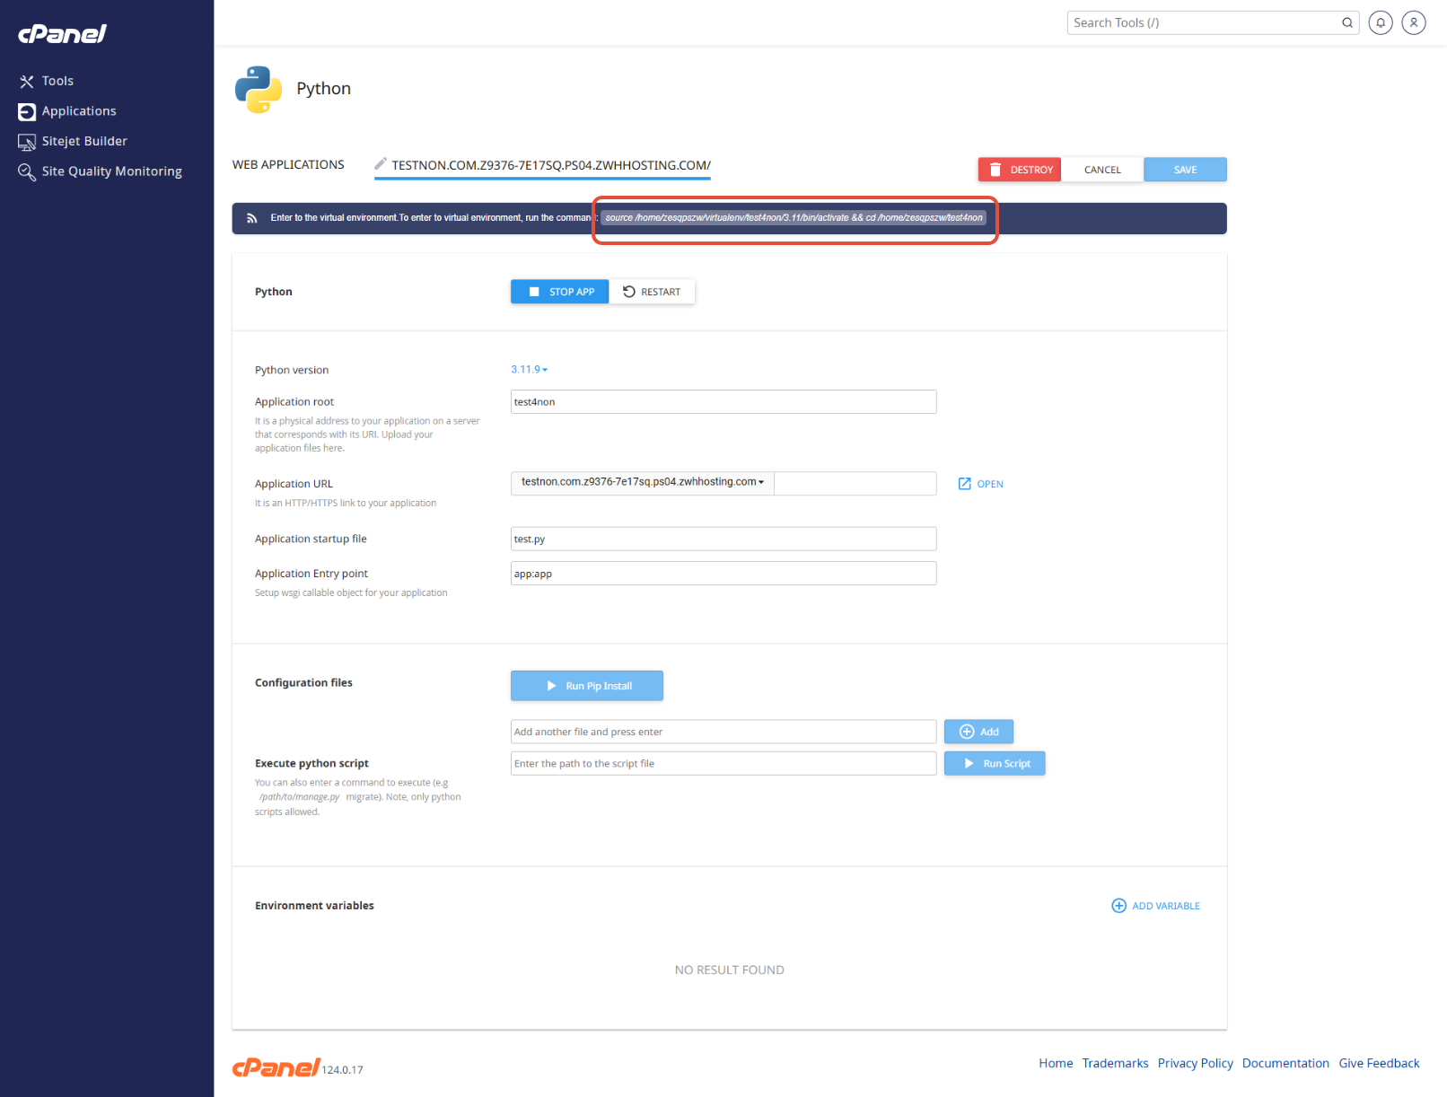Screen dimensions: 1447x1097
Task: Click the feed icon in virtual environment banner
Action: point(252,218)
